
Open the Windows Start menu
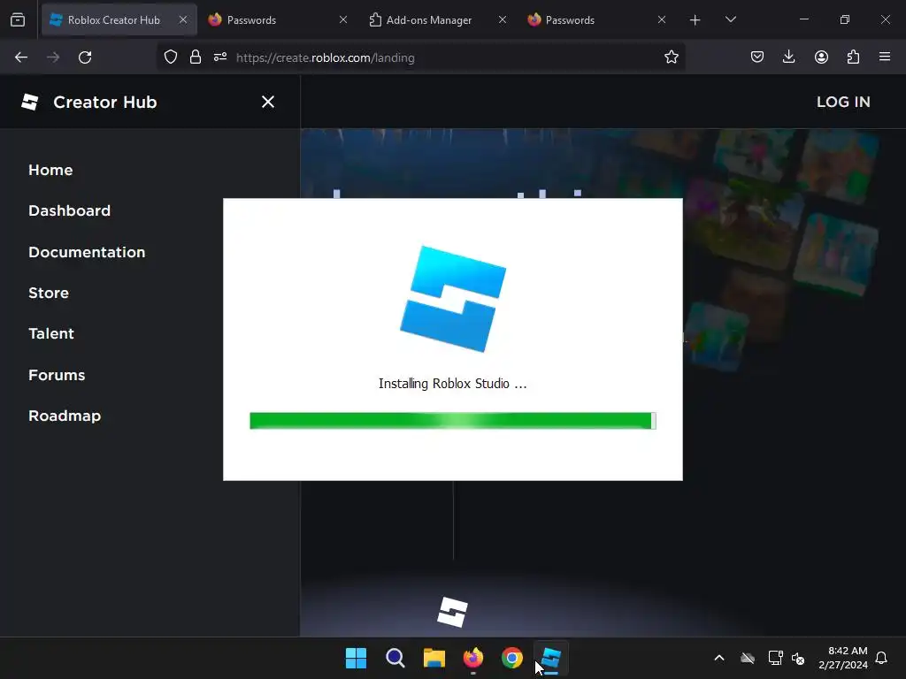click(356, 658)
